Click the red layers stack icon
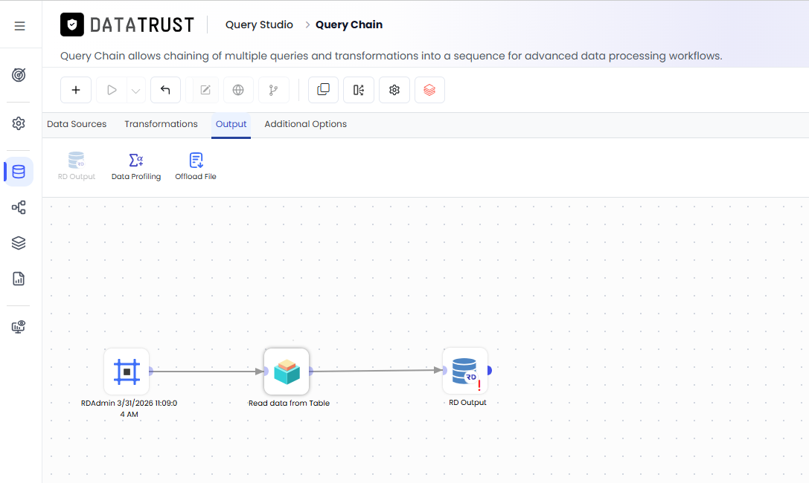Viewport: 809px width, 483px height. (429, 90)
